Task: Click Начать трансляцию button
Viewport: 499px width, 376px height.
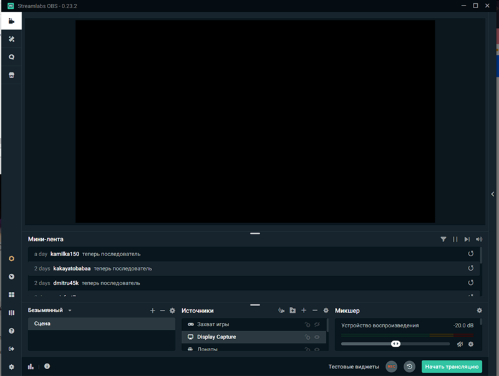Action: [x=452, y=367]
